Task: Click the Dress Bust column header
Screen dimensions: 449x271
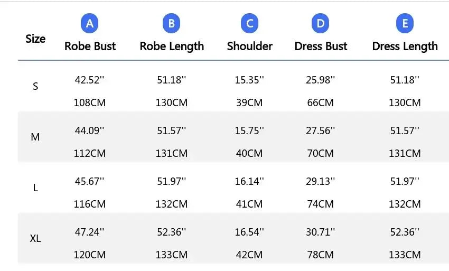Action: (321, 46)
